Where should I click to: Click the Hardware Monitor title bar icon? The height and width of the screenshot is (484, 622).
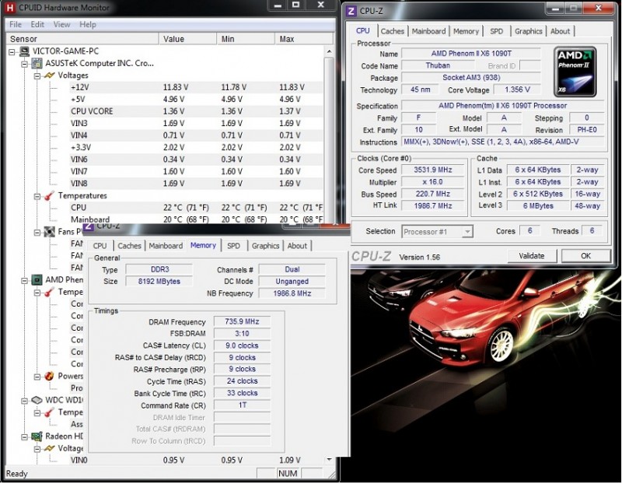point(11,8)
